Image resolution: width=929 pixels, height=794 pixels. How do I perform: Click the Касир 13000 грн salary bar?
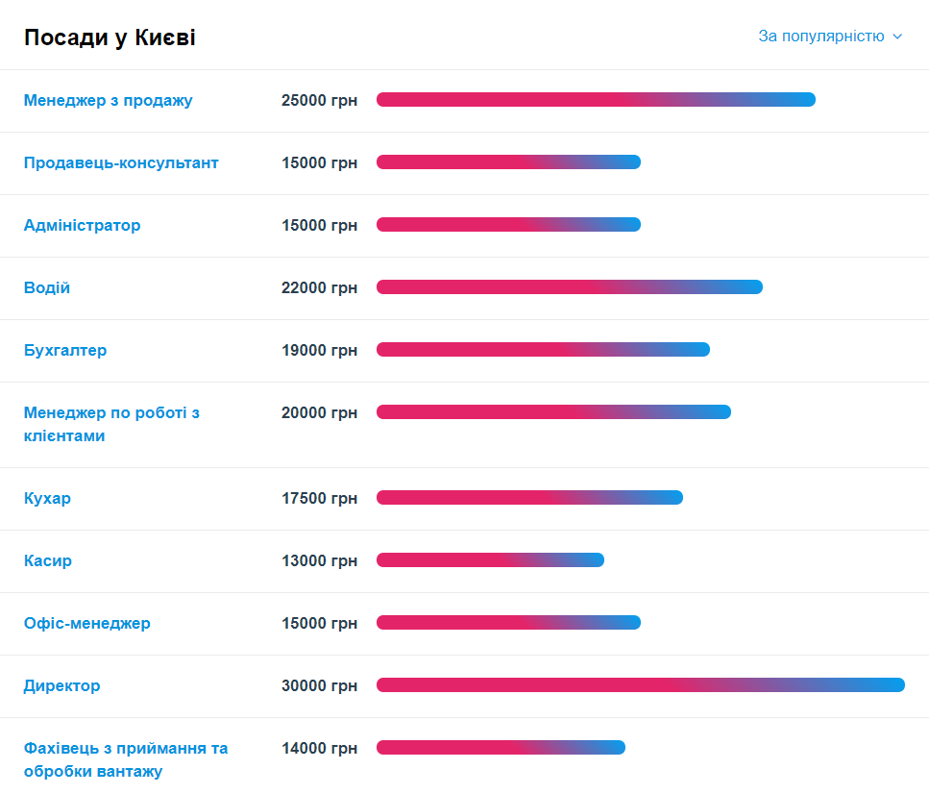click(x=490, y=559)
